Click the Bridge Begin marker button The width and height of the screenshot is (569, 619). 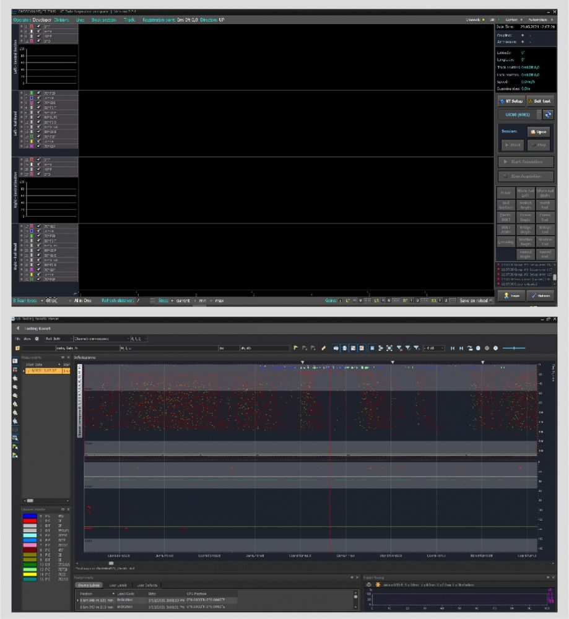pyautogui.click(x=526, y=229)
